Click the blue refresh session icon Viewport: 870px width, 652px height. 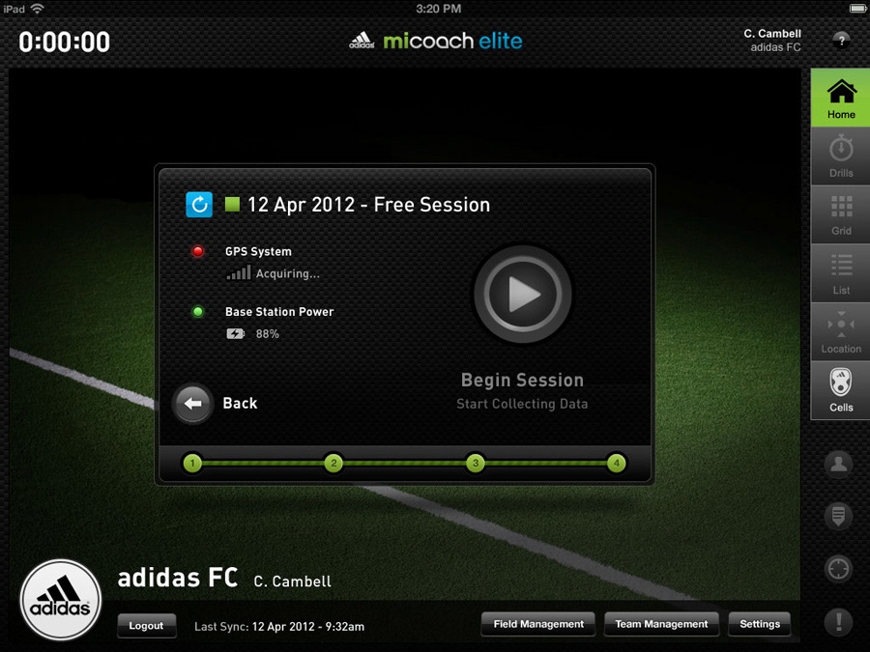point(199,205)
